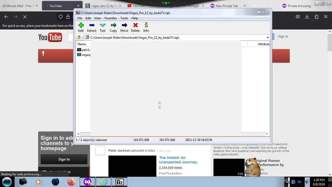Viewport: 332px width, 187px height.
Task: Select the vegaspro file in the archive list
Action: pos(84,55)
